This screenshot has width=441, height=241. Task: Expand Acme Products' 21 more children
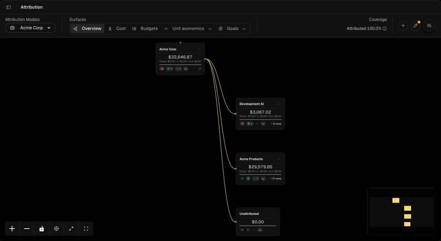(275, 179)
